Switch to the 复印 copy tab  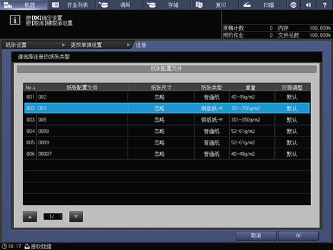pyautogui.click(x=215, y=5)
